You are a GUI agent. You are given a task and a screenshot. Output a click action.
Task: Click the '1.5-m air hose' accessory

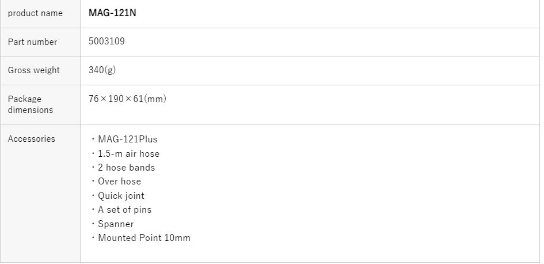[128, 154]
